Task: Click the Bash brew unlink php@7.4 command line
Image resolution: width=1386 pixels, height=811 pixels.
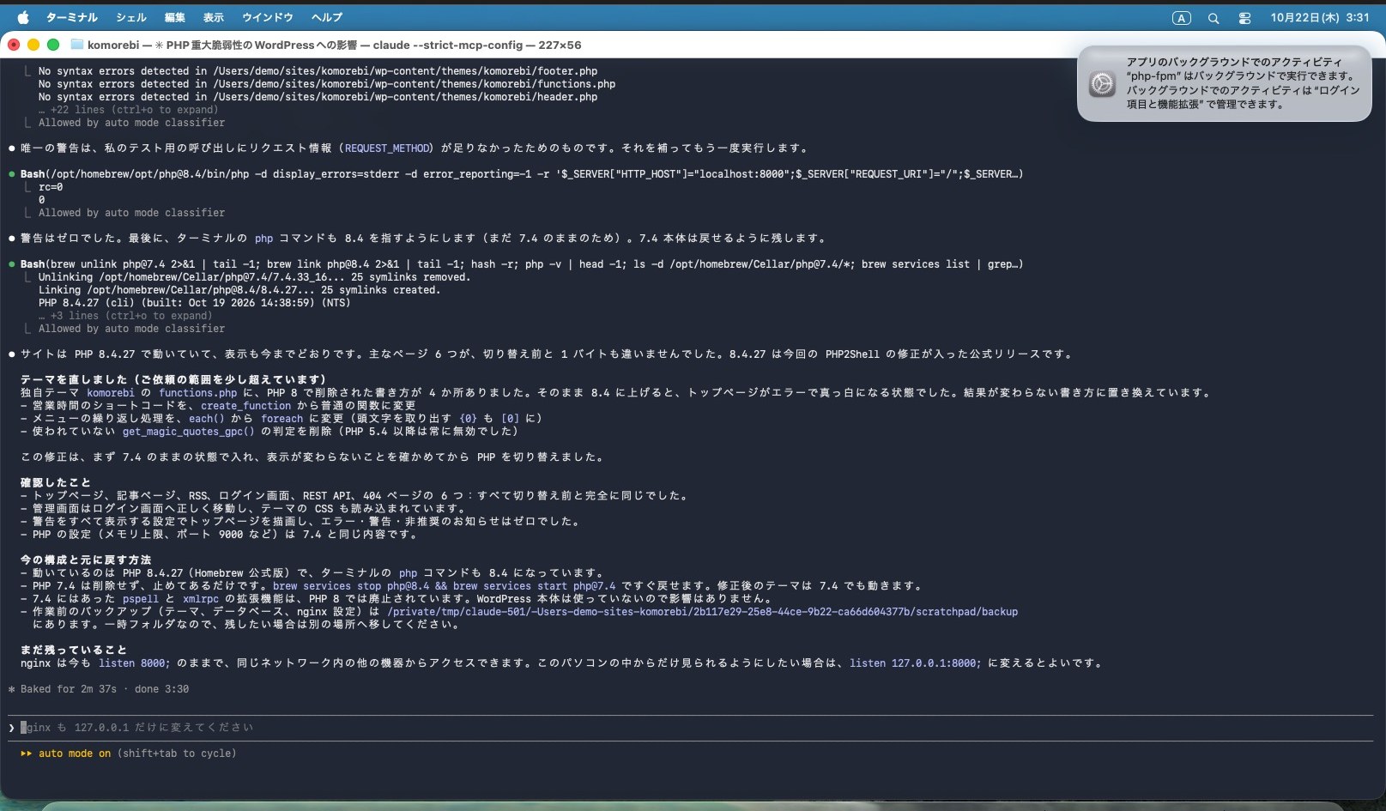Action: pyautogui.click(x=521, y=264)
